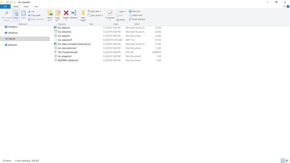The width and height of the screenshot is (290, 163).
Task: Click the 5/20/2019 3:07 AM date cell
Action: point(112,40)
